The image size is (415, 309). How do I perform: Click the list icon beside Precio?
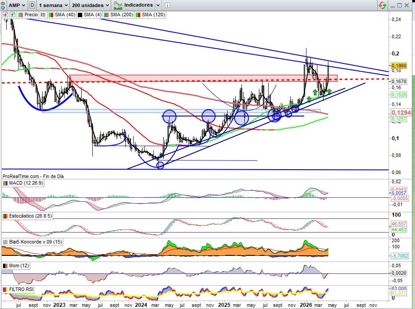click(x=43, y=15)
